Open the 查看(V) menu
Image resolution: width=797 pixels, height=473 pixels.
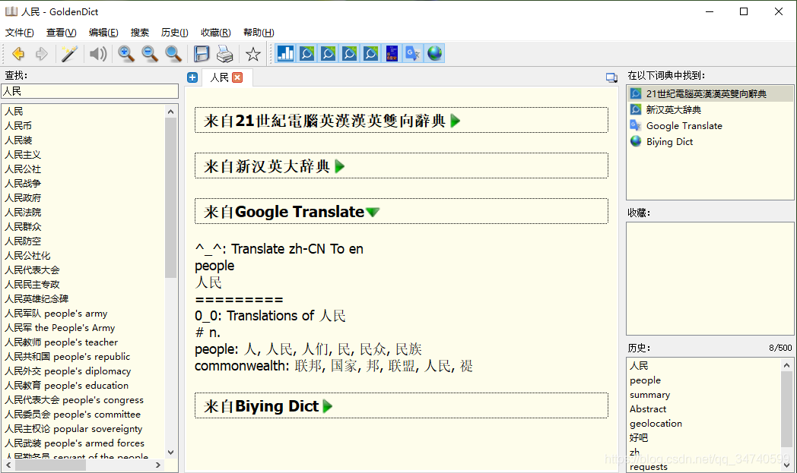click(61, 33)
